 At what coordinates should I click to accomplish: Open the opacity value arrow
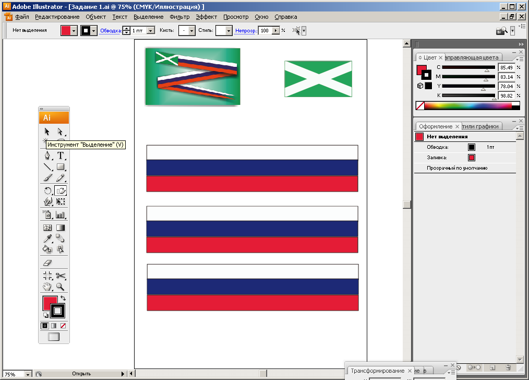[x=276, y=31]
